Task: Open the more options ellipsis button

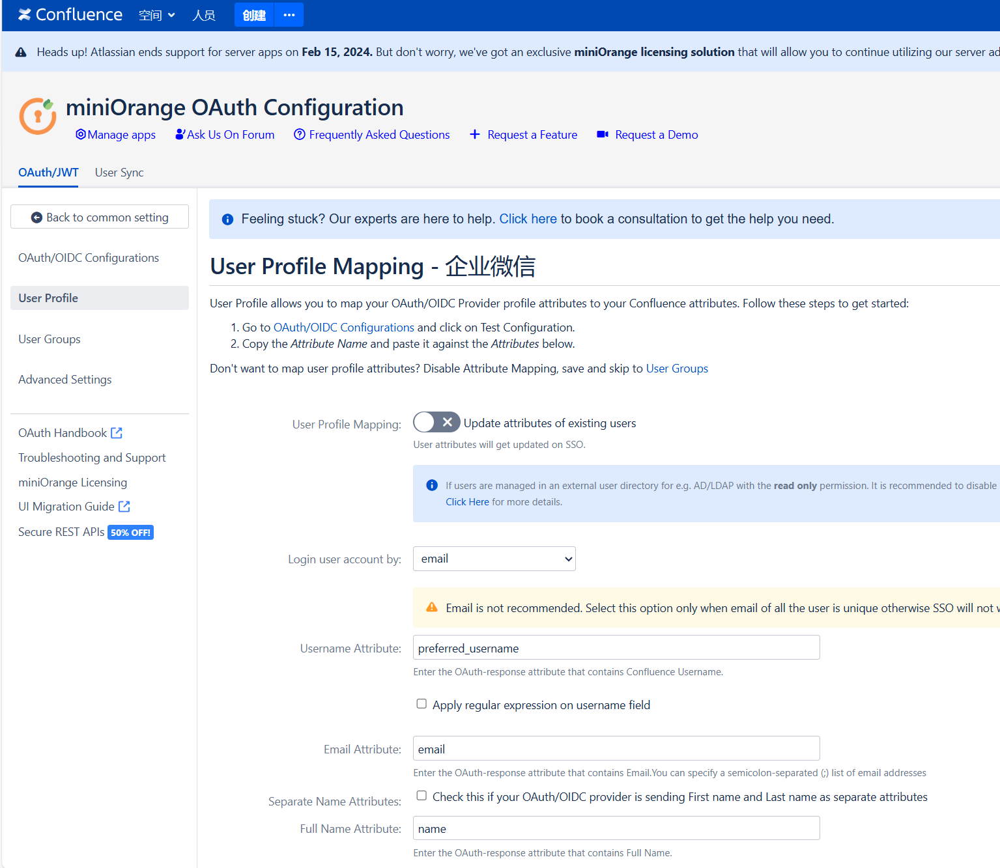Action: (x=289, y=15)
